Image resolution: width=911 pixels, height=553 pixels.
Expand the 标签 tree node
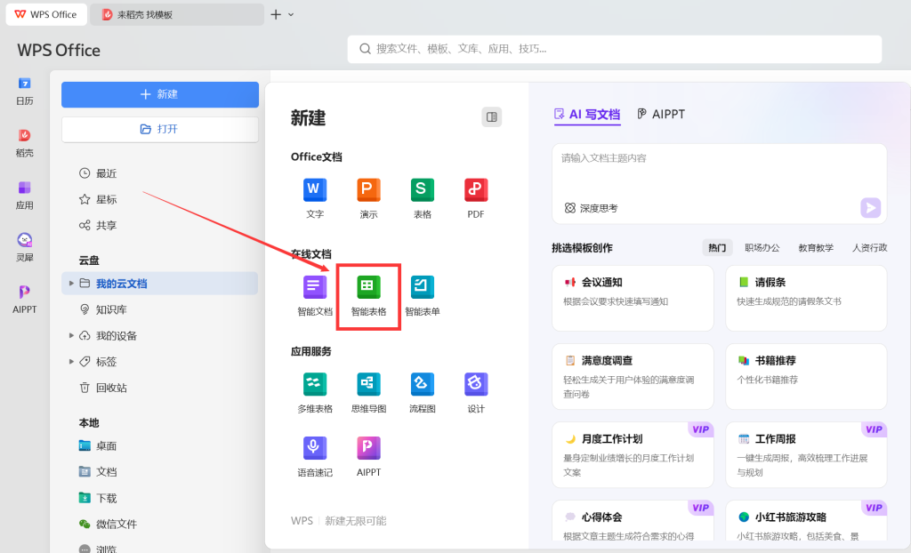[71, 362]
